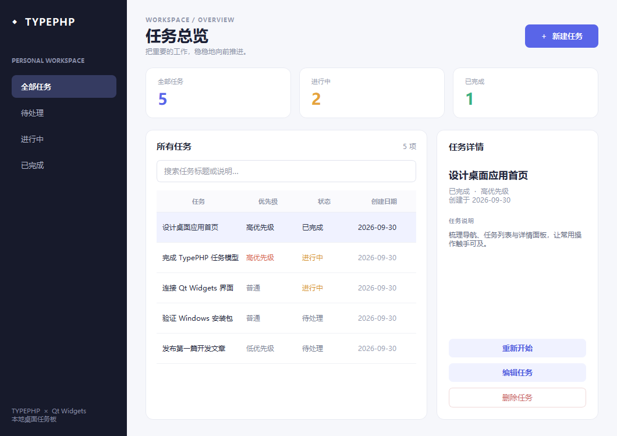Viewport: 617px width, 436px height.
Task: Select 进行中 in the sidebar
Action: (64, 139)
